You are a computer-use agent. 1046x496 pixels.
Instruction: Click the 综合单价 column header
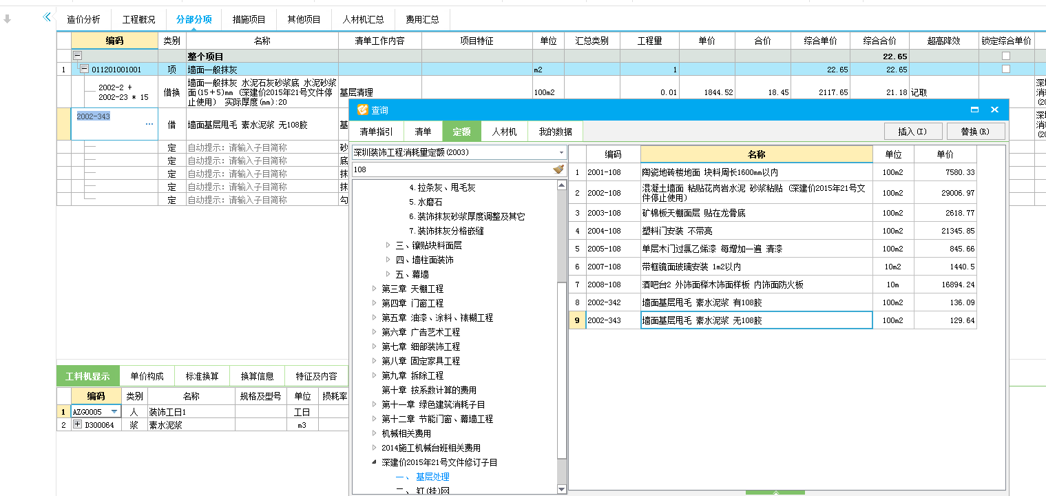coord(820,41)
